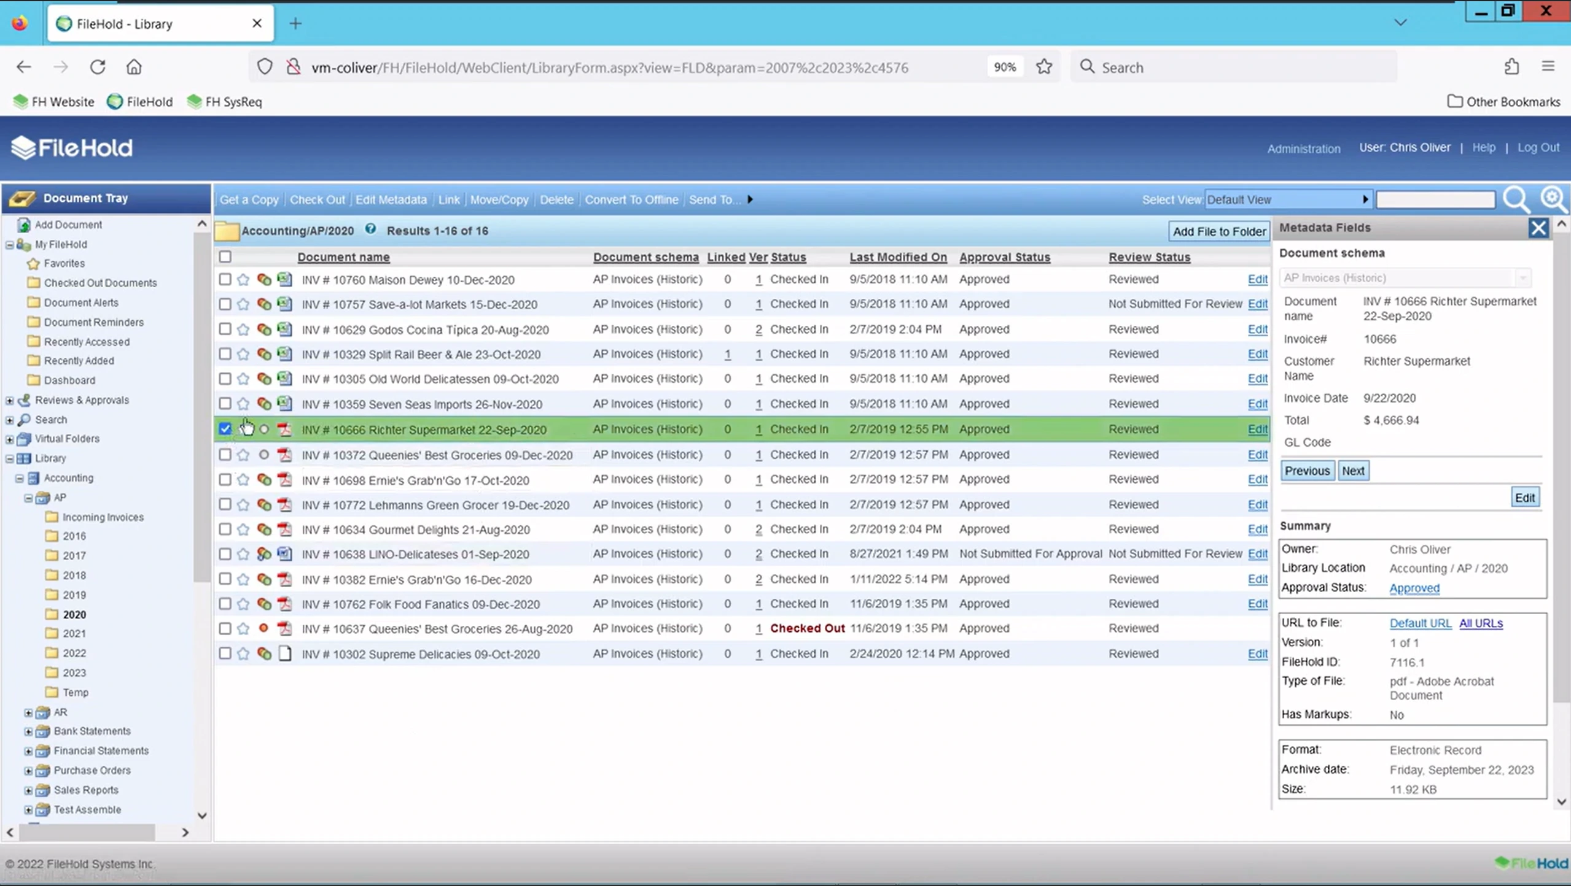Screen dimensions: 1571x886
Task: Go to browser home page
Action: click(134, 67)
